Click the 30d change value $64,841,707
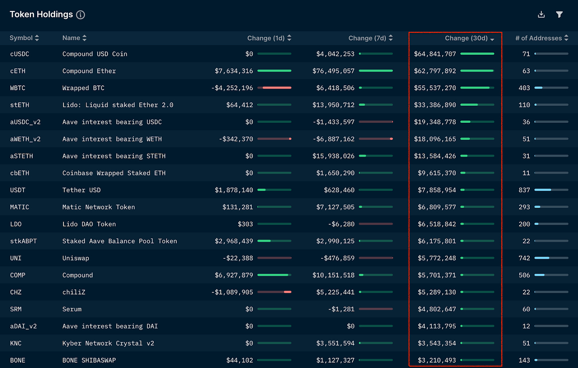Screen dimensions: 578x368 (435, 54)
